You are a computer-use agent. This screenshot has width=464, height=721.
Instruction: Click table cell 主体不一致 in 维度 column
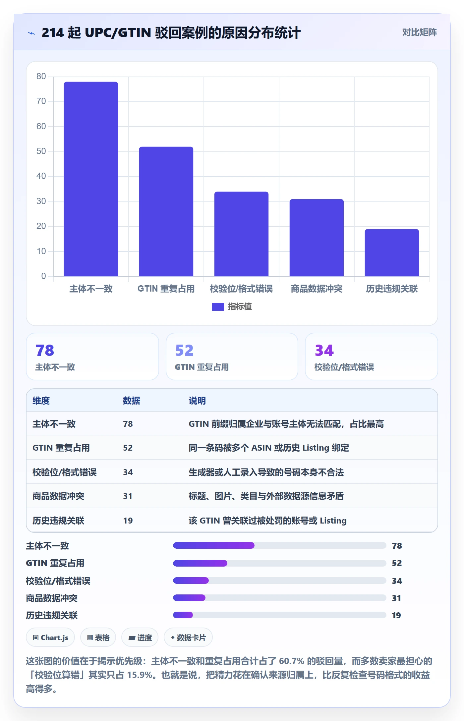pyautogui.click(x=54, y=424)
